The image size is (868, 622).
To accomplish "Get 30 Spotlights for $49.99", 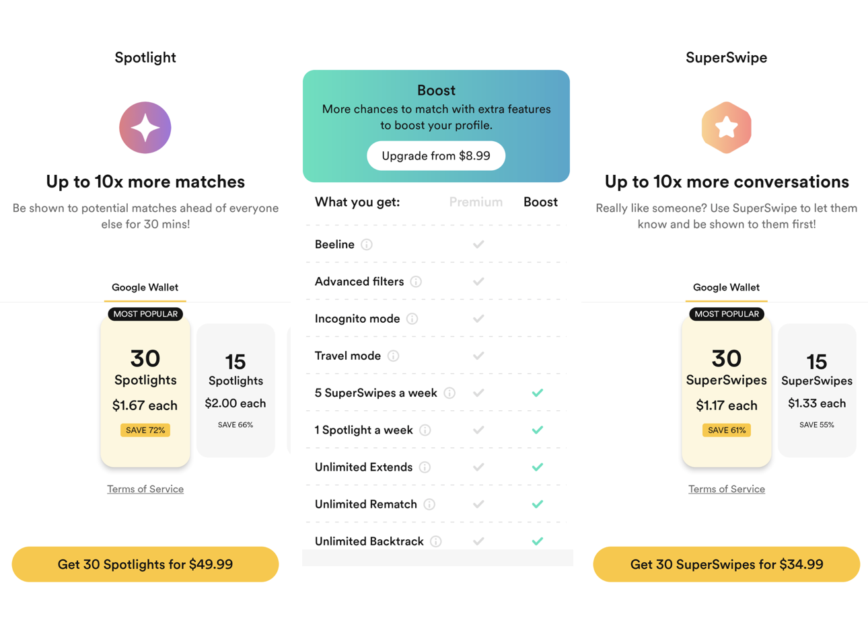I will pyautogui.click(x=145, y=564).
